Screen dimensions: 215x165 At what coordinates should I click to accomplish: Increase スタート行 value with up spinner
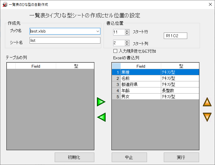click(x=127, y=31)
